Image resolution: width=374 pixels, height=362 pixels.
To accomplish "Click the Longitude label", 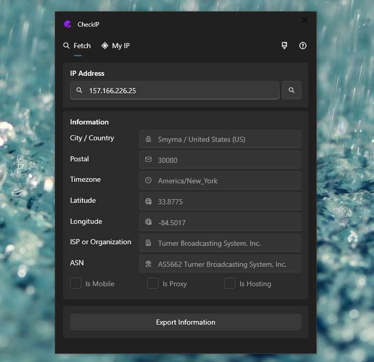I will tap(86, 221).
